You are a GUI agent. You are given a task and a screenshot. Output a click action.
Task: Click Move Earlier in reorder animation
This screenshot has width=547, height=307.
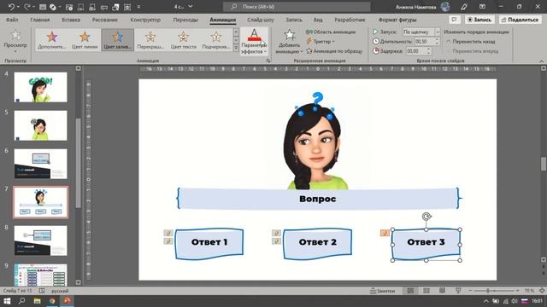coord(471,42)
